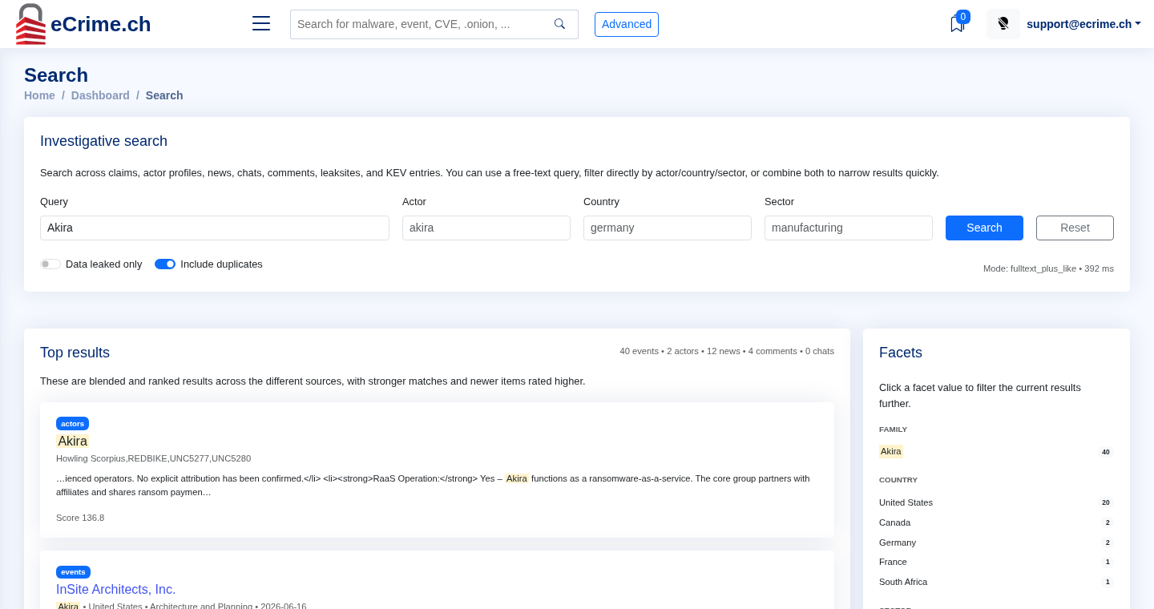
Task: Click the 'Mode: fulltext_plus_like • 392 ms' text
Action: coord(1048,268)
